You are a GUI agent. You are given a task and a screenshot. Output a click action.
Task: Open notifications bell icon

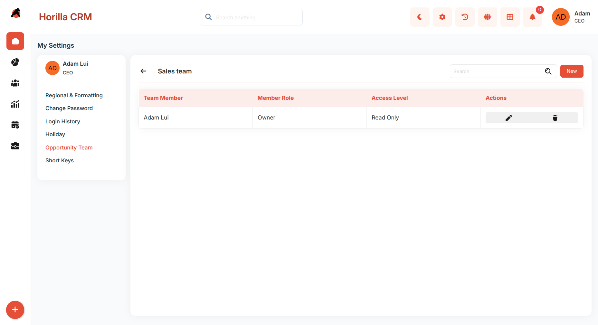pos(532,17)
